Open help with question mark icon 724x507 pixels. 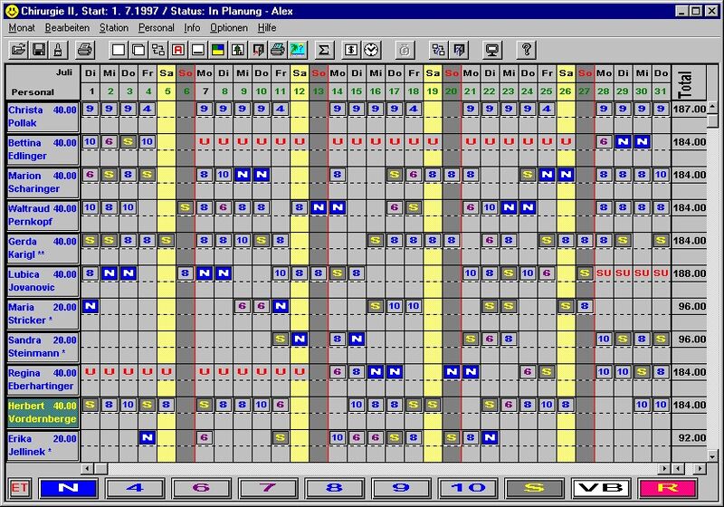tap(526, 49)
